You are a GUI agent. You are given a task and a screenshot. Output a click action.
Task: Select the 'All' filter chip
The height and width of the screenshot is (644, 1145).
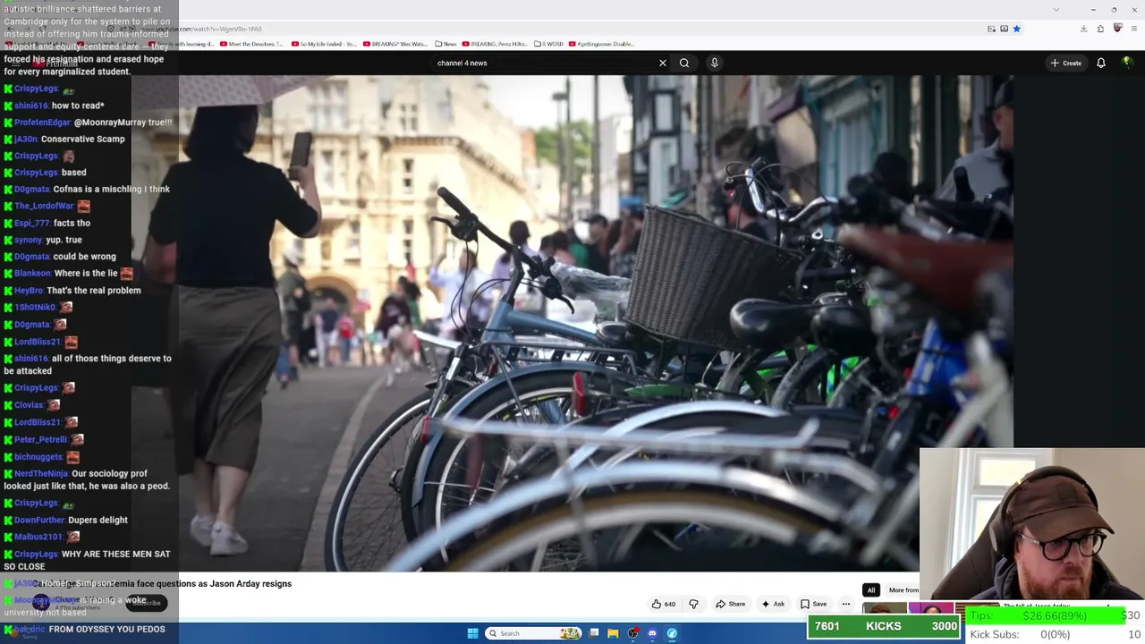(x=870, y=590)
